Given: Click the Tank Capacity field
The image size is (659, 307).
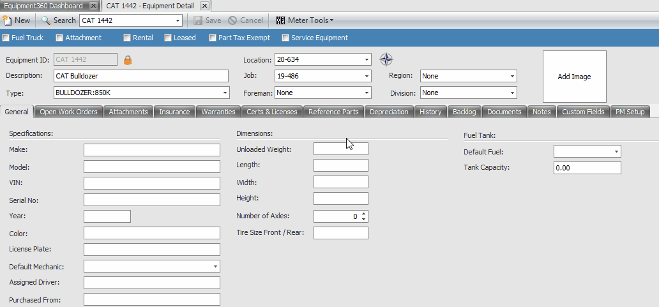Looking at the screenshot, I should (x=587, y=168).
